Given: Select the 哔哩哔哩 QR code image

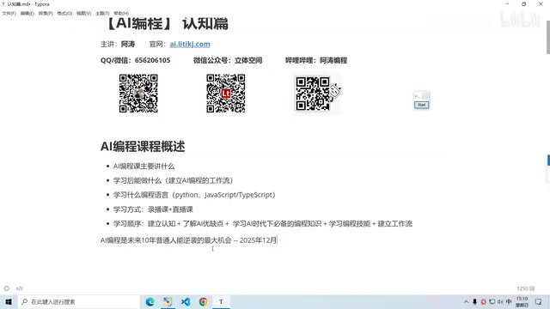Looking at the screenshot, I should point(317,94).
